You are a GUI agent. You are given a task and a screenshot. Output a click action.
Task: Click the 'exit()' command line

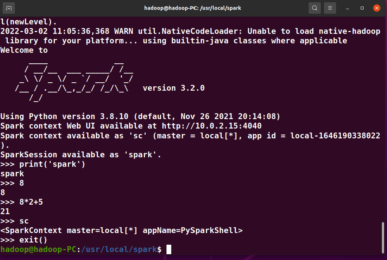pyautogui.click(x=24, y=240)
